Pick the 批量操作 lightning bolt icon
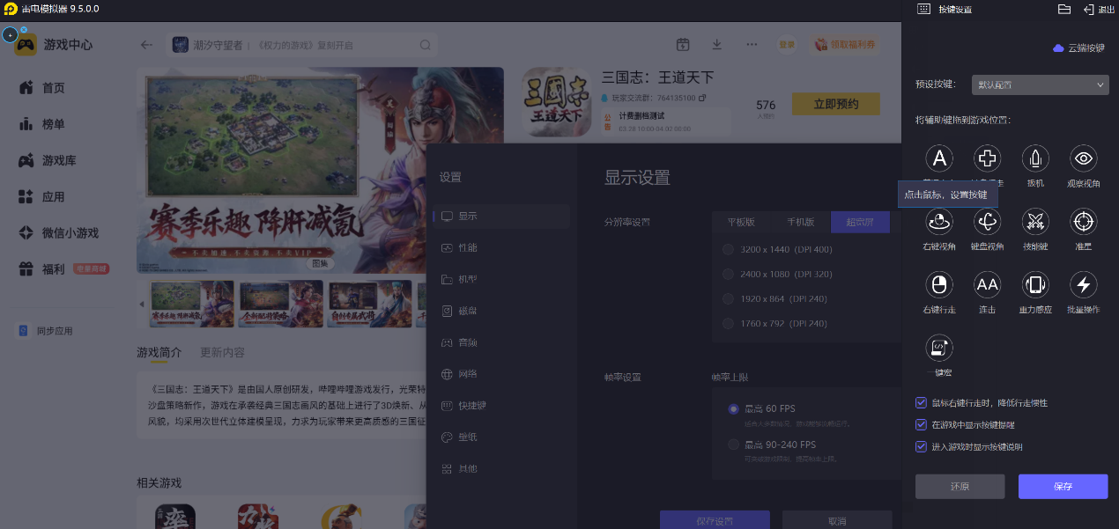This screenshot has height=529, width=1119. point(1083,285)
